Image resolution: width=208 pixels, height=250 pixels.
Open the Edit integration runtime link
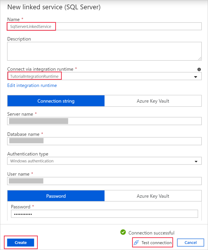(x=32, y=85)
